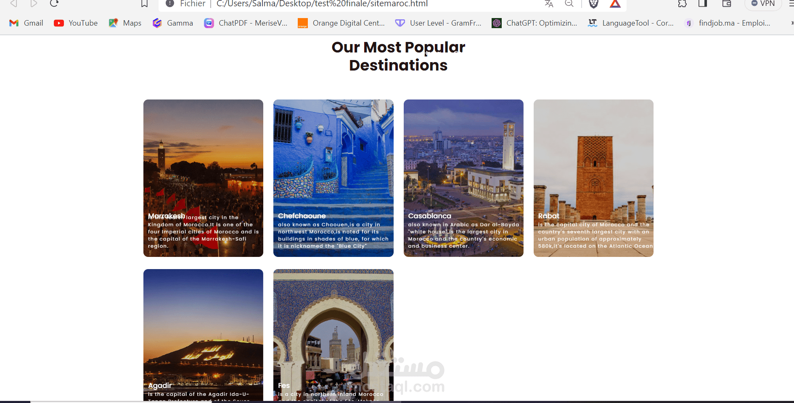
Task: Open the Gamma bookmark
Action: tap(173, 23)
